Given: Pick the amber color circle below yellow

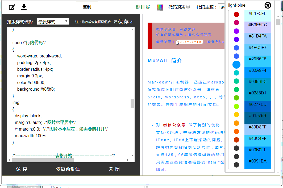Looking at the screenshot, I should pyautogui.click(x=236, y=123).
